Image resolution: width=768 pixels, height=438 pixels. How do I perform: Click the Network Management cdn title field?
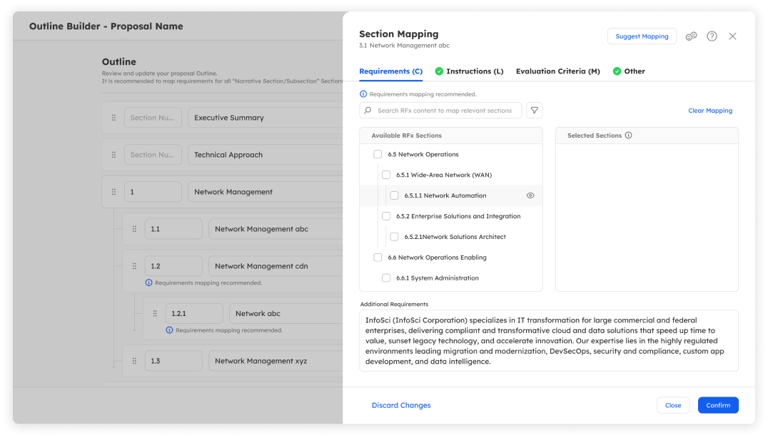(x=276, y=266)
